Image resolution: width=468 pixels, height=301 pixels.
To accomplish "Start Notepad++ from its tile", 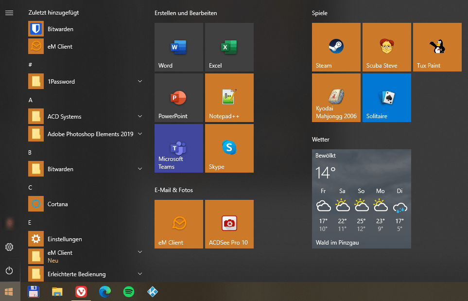I will (x=229, y=98).
